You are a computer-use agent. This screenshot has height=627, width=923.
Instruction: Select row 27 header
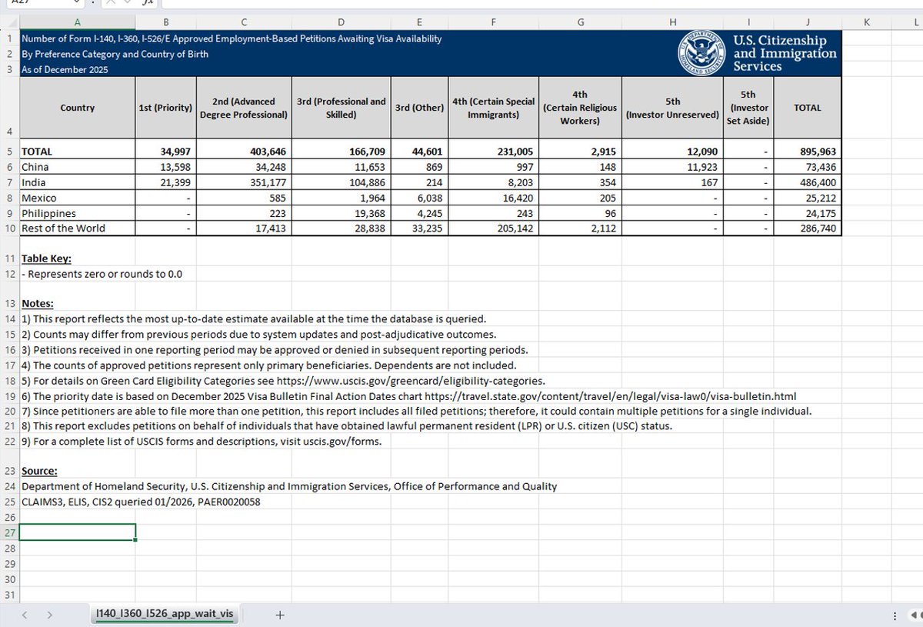click(9, 532)
